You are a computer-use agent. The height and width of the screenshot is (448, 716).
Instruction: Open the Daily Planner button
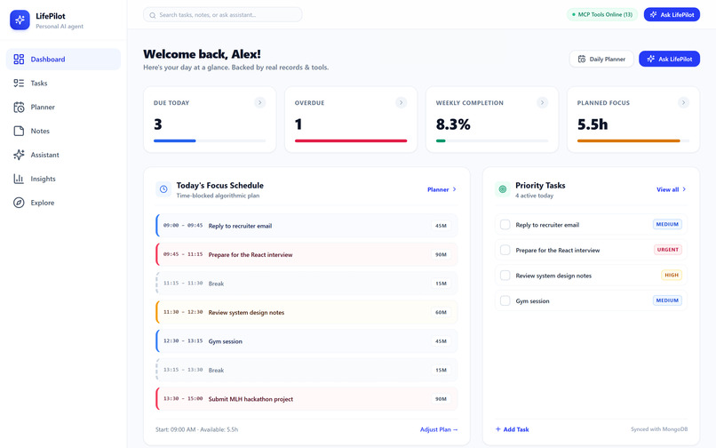601,59
